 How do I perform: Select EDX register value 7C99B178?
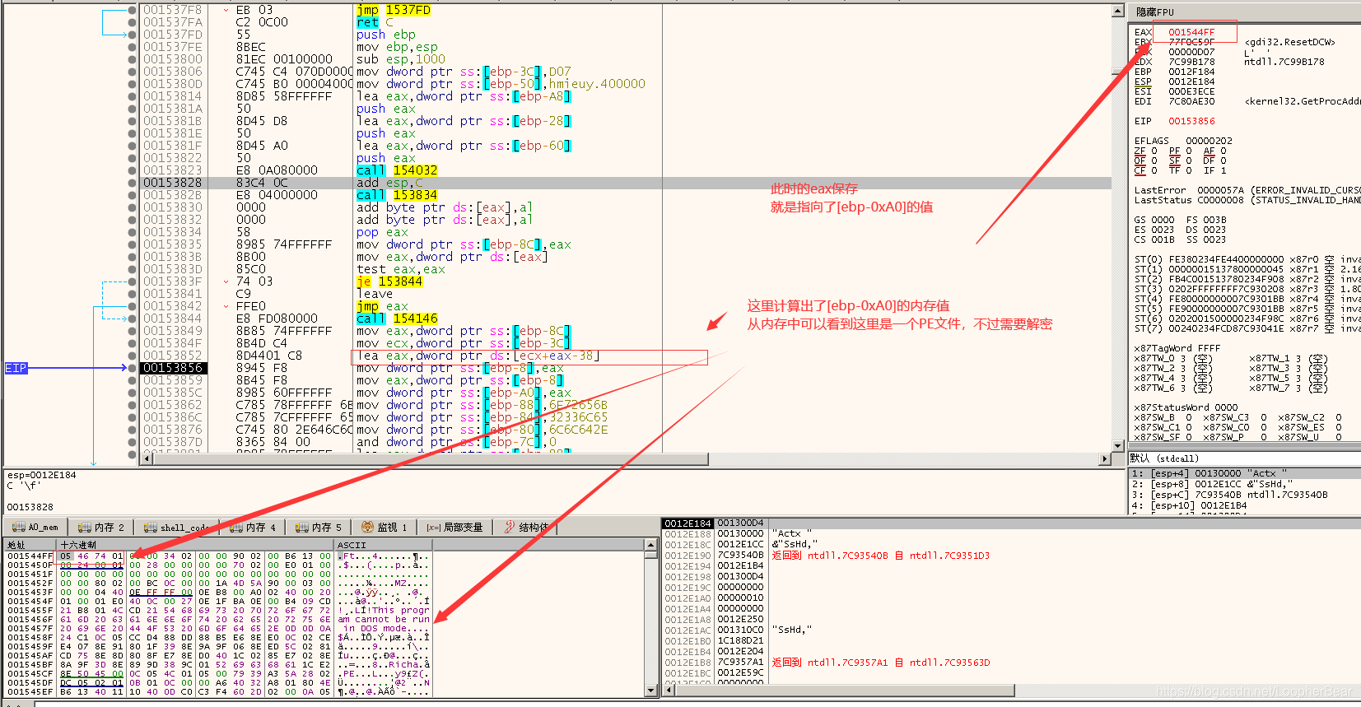click(x=1191, y=62)
